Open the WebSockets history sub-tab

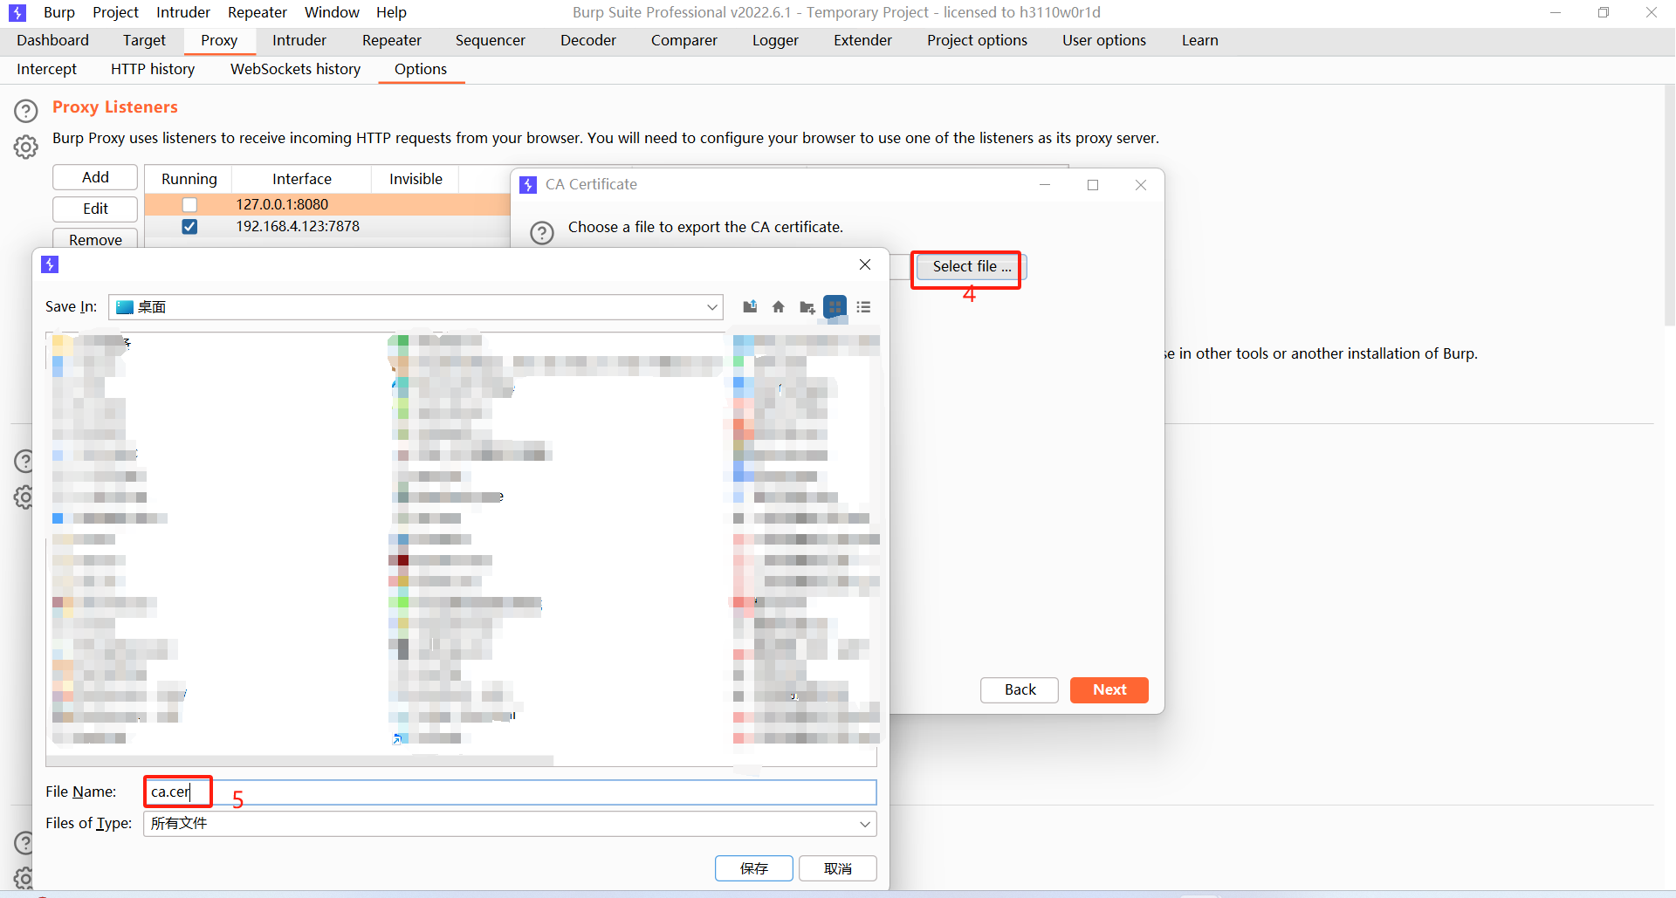pos(295,69)
